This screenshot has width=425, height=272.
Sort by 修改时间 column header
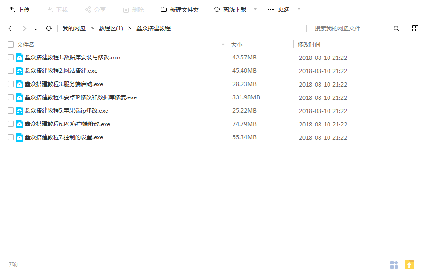pos(309,45)
